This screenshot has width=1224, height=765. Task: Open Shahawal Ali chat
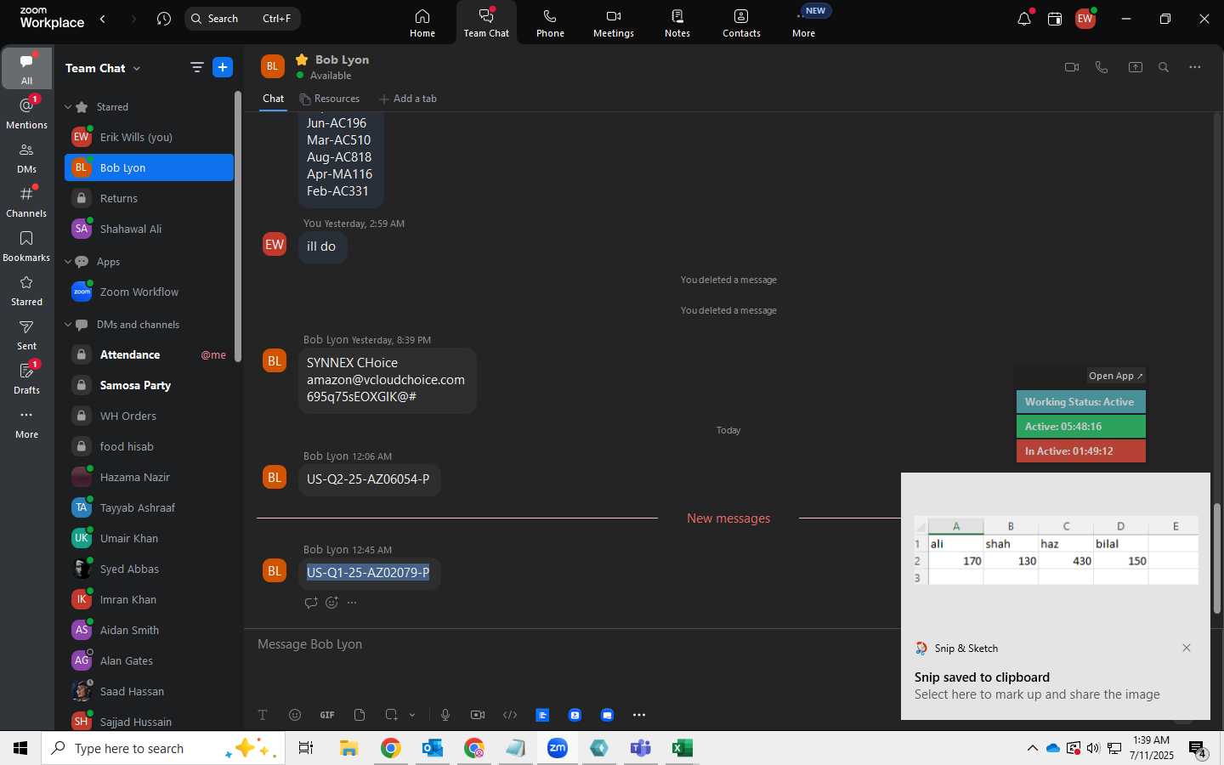coord(149,229)
